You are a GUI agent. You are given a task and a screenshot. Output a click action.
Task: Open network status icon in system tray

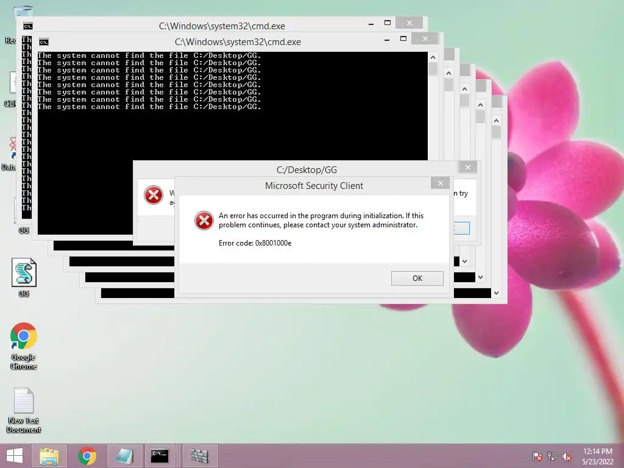click(x=552, y=456)
